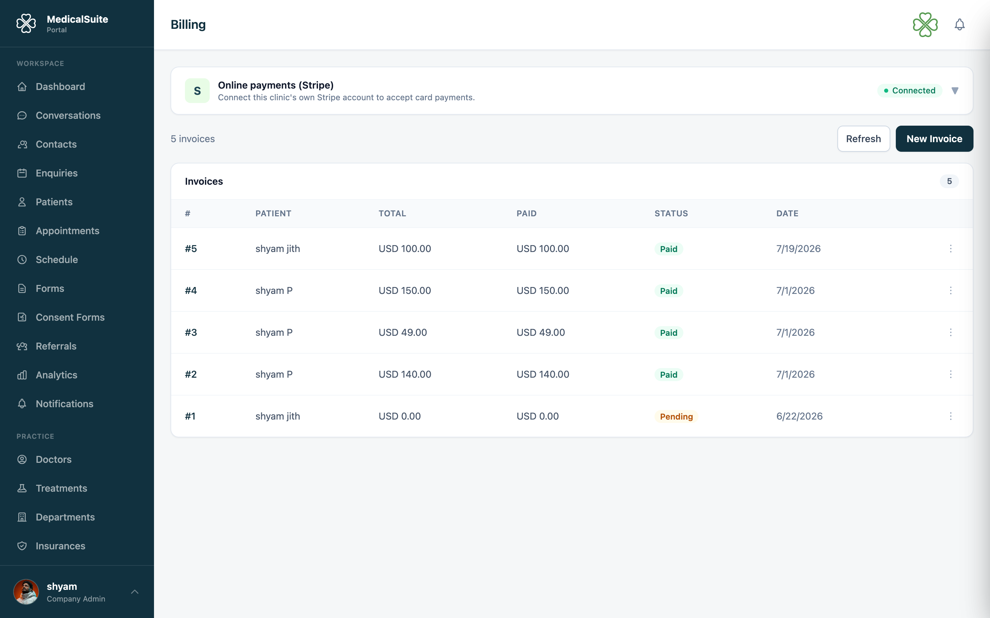
Task: Create a New Invoice
Action: 934,139
